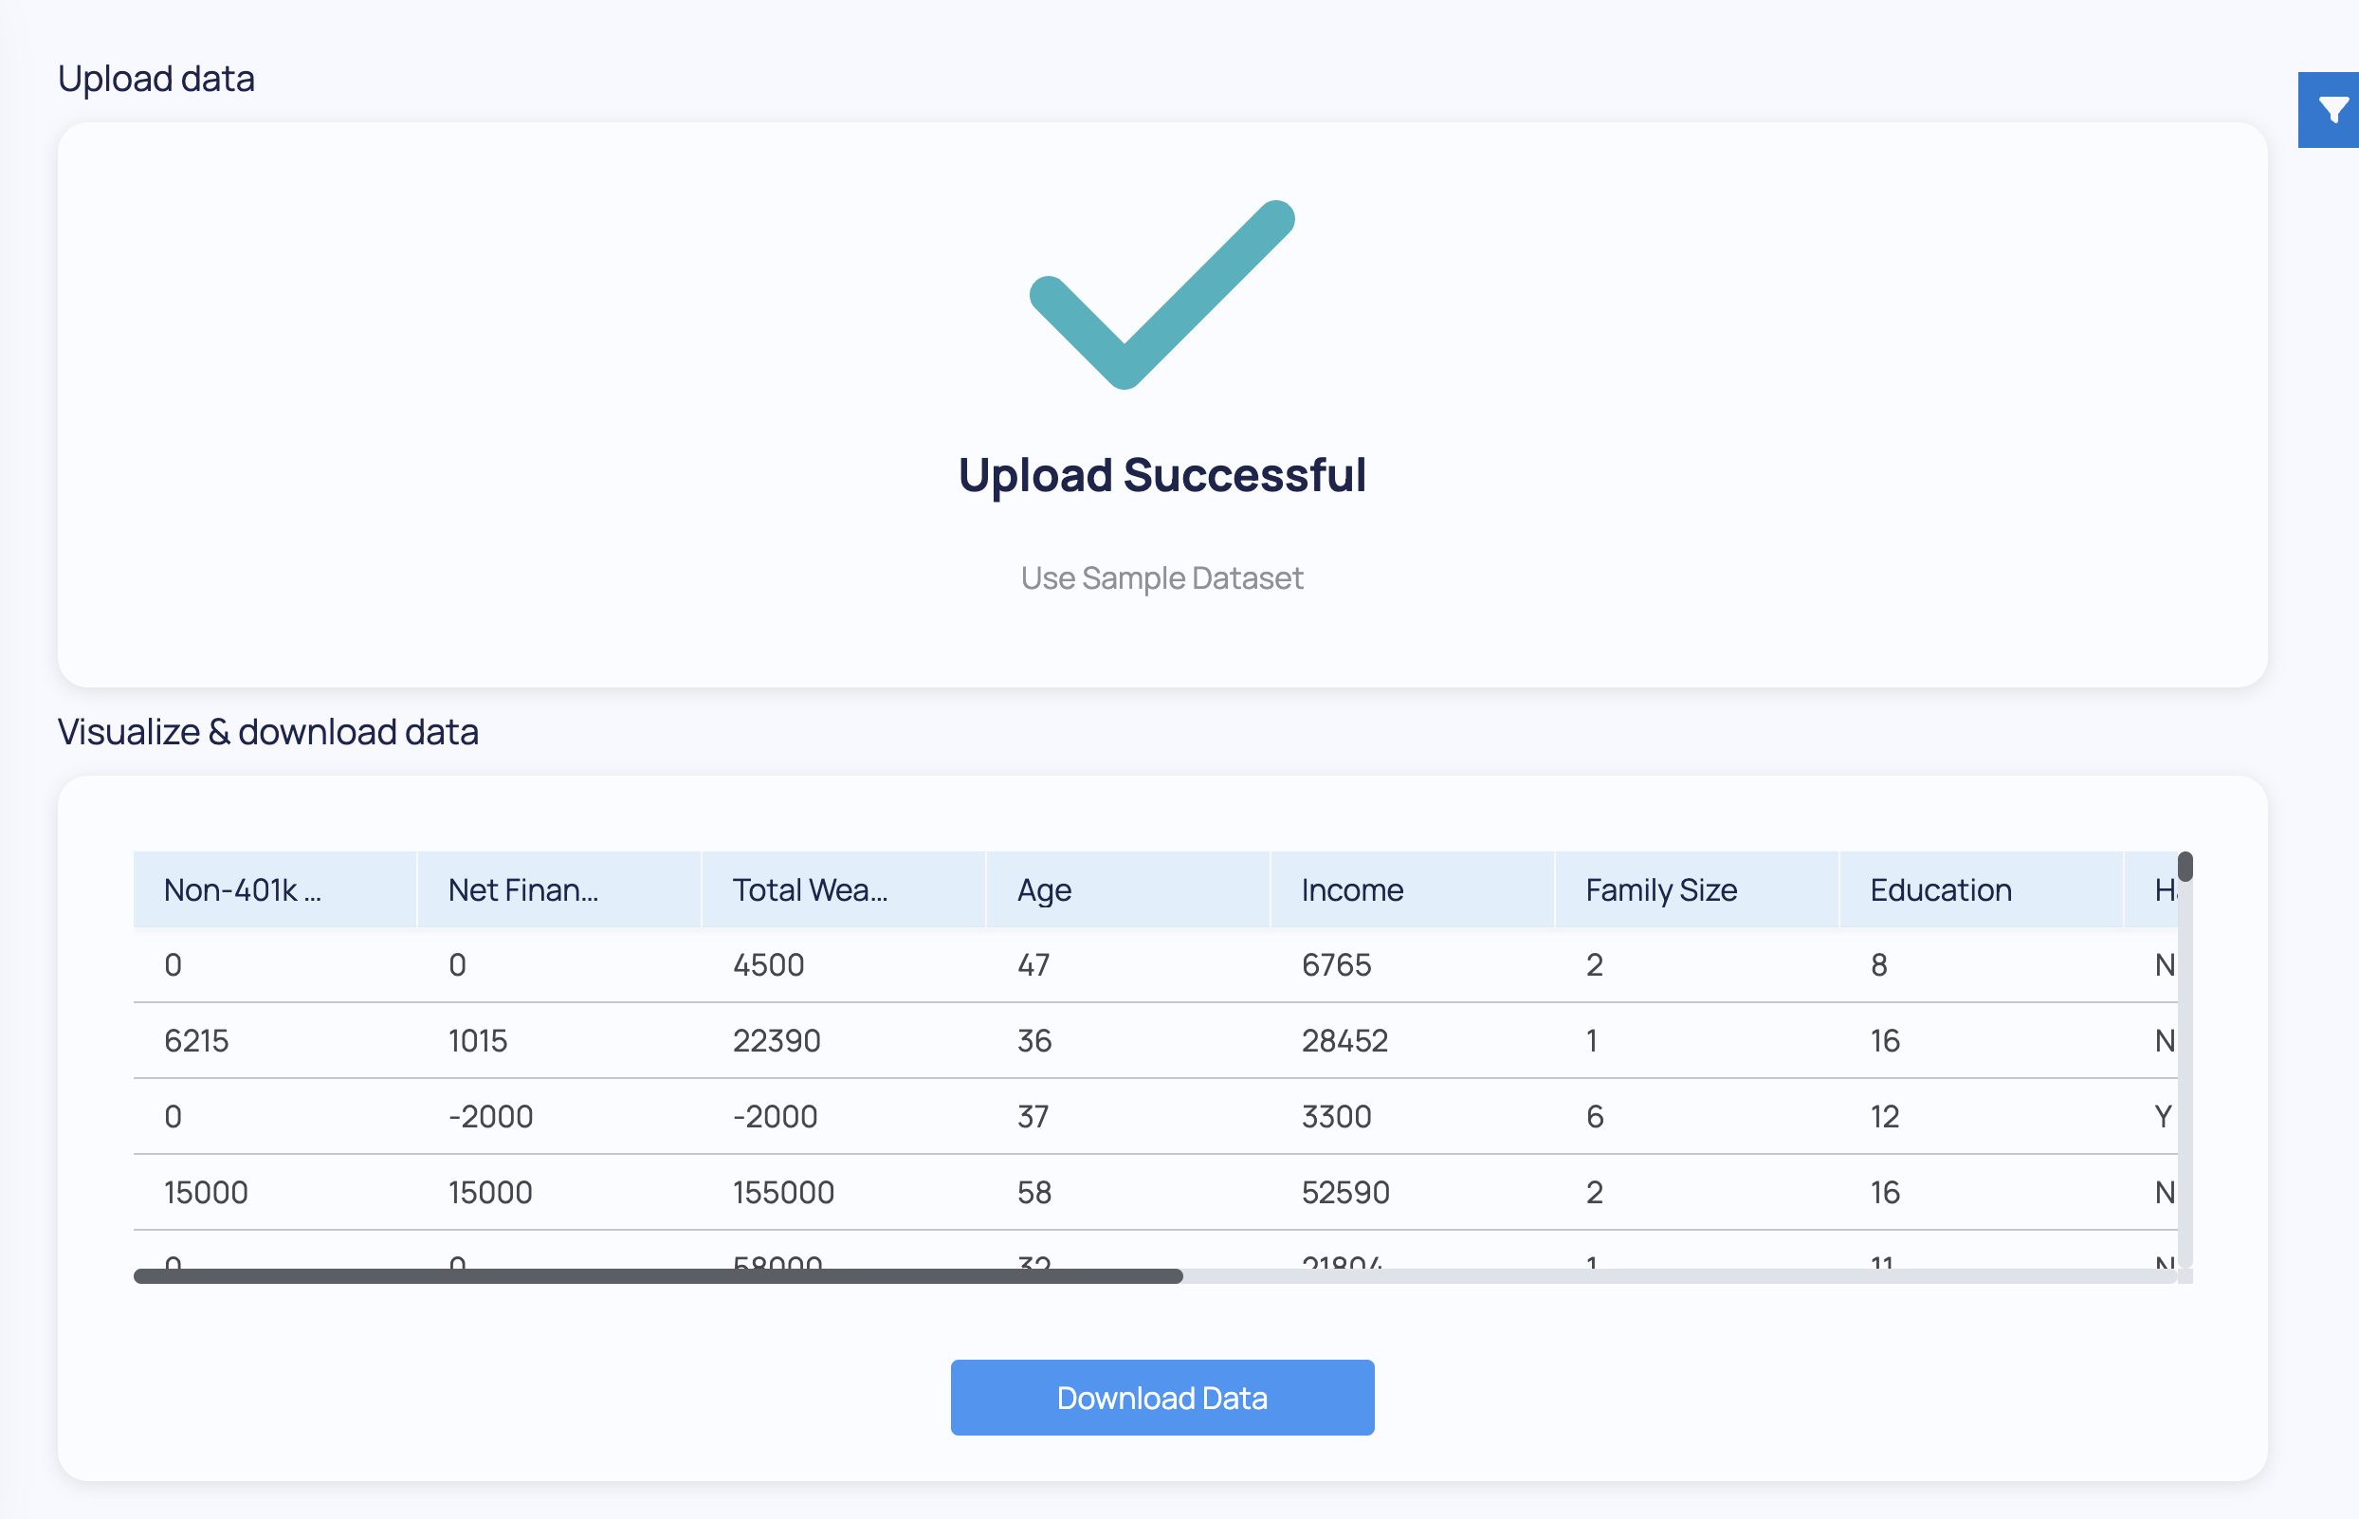Select the Non-401k column header

point(275,889)
